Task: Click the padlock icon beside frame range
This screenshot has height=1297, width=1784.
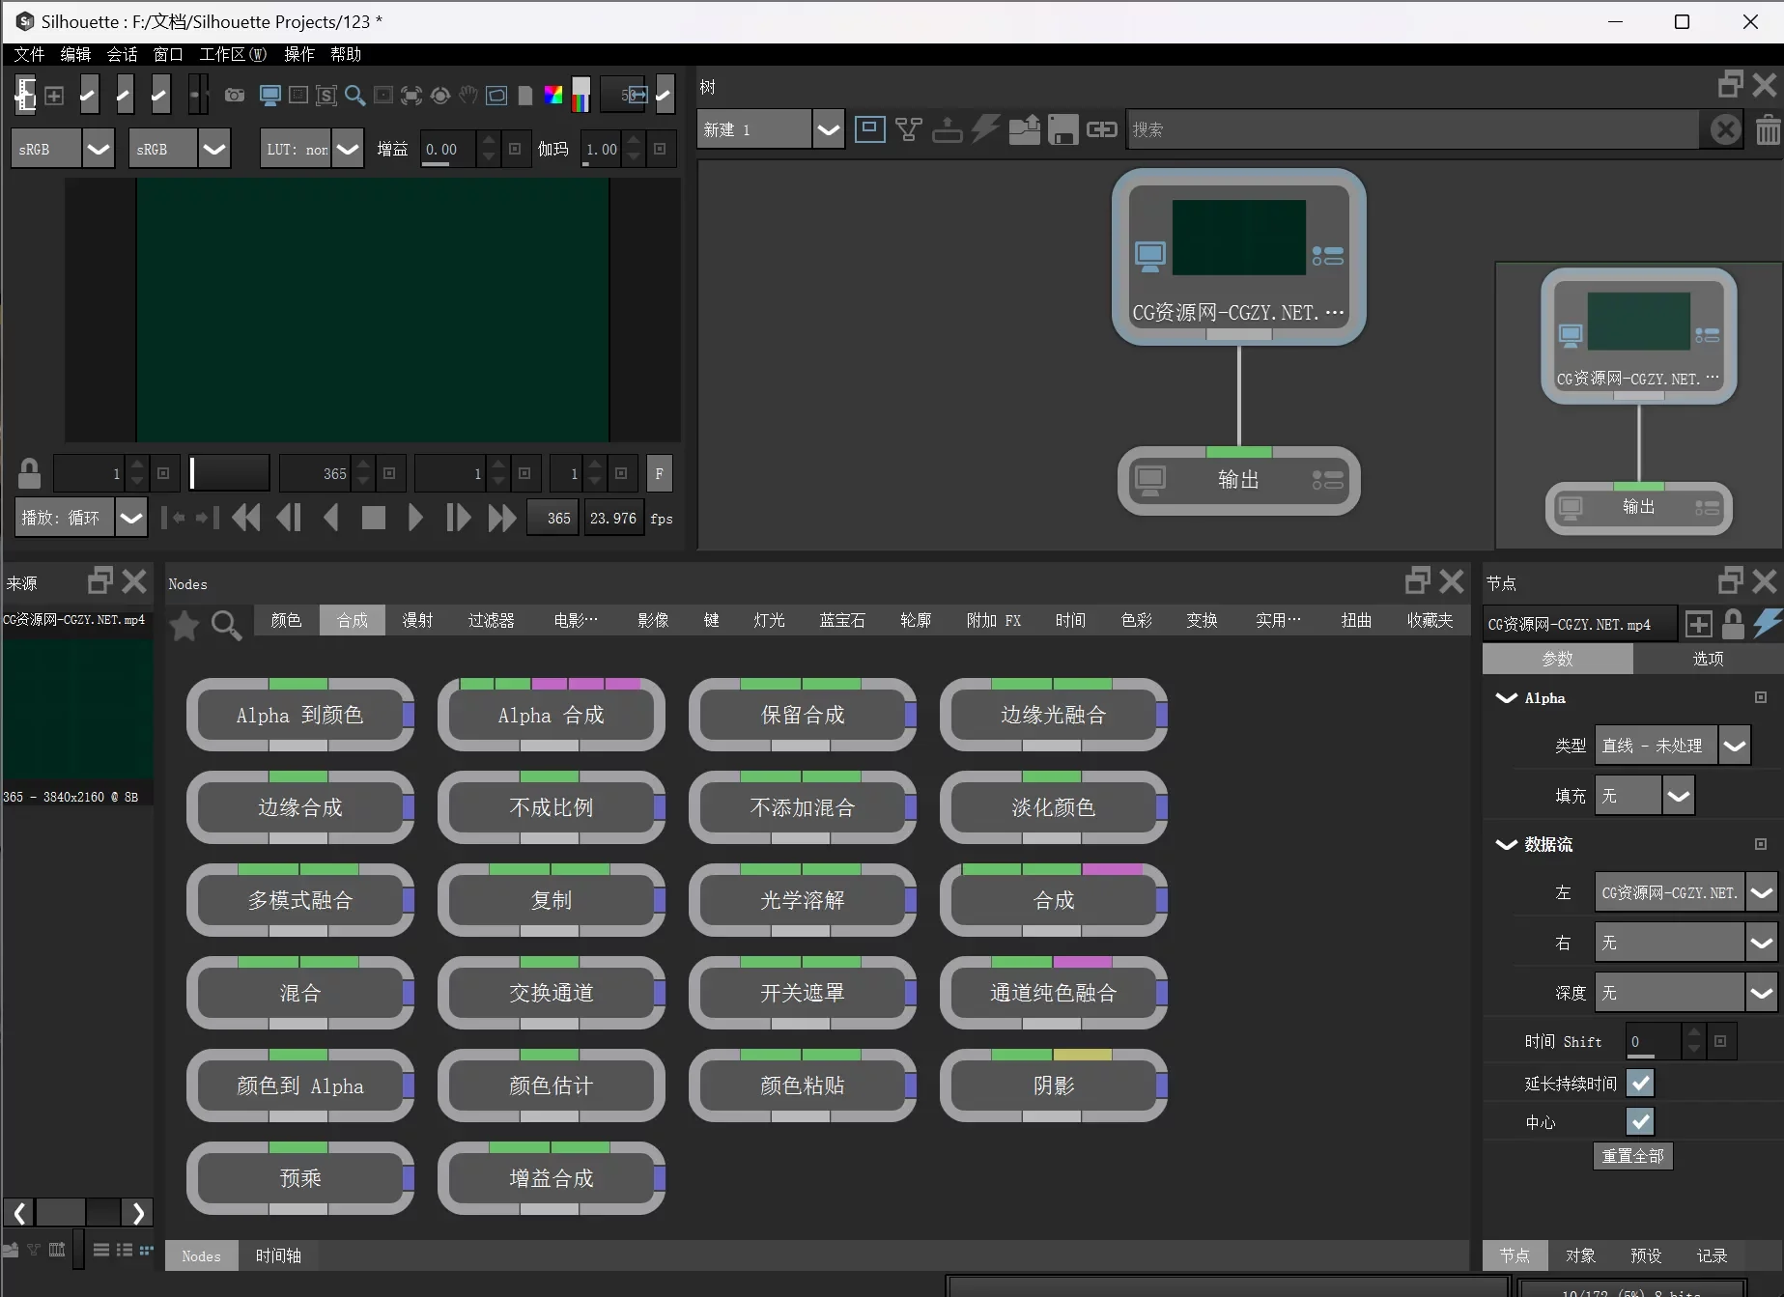Action: pos(29,473)
